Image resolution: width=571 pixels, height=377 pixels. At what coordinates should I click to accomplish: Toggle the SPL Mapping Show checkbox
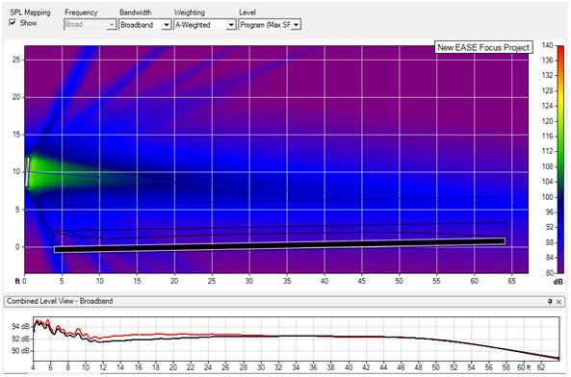click(x=13, y=23)
